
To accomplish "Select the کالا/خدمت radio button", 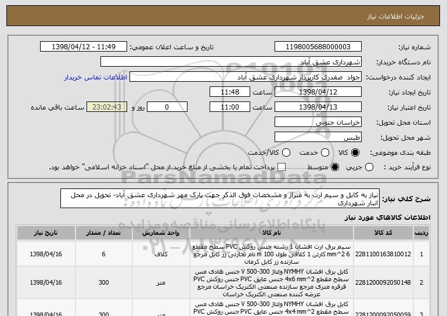I will (x=286, y=152).
